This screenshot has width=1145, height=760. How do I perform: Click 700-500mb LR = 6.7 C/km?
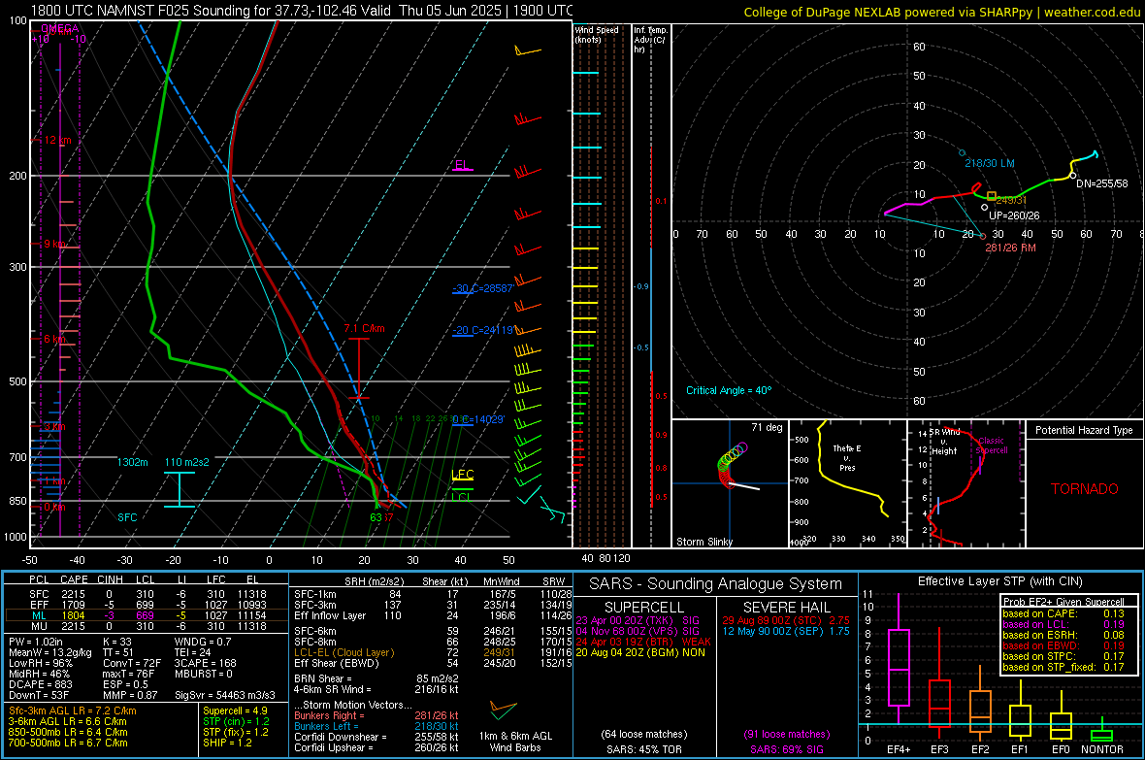point(68,743)
